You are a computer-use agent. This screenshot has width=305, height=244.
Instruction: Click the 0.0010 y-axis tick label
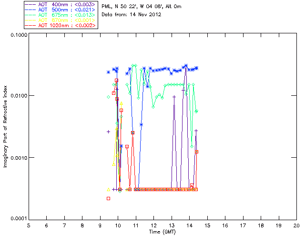click(x=19, y=158)
